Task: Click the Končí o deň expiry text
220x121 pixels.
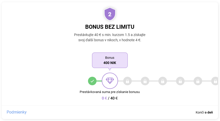Action: pyautogui.click(x=204, y=112)
